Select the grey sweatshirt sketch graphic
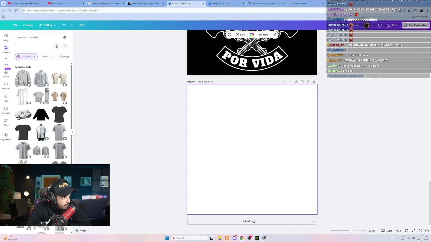Image resolution: width=431 pixels, height=242 pixels. [23, 78]
